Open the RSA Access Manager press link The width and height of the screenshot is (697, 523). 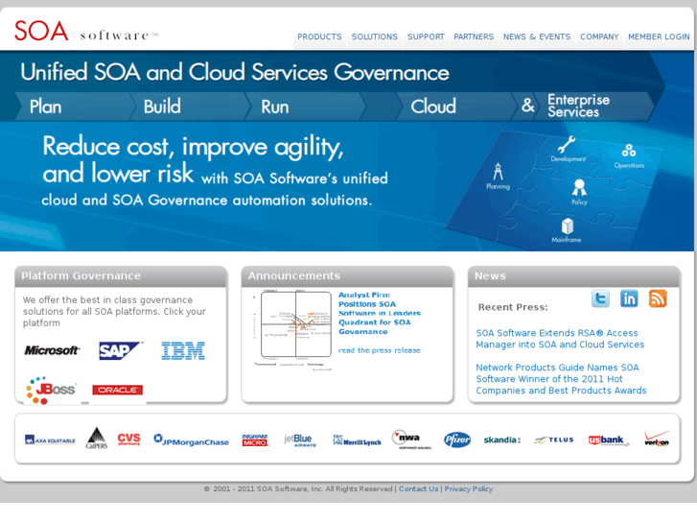[560, 339]
